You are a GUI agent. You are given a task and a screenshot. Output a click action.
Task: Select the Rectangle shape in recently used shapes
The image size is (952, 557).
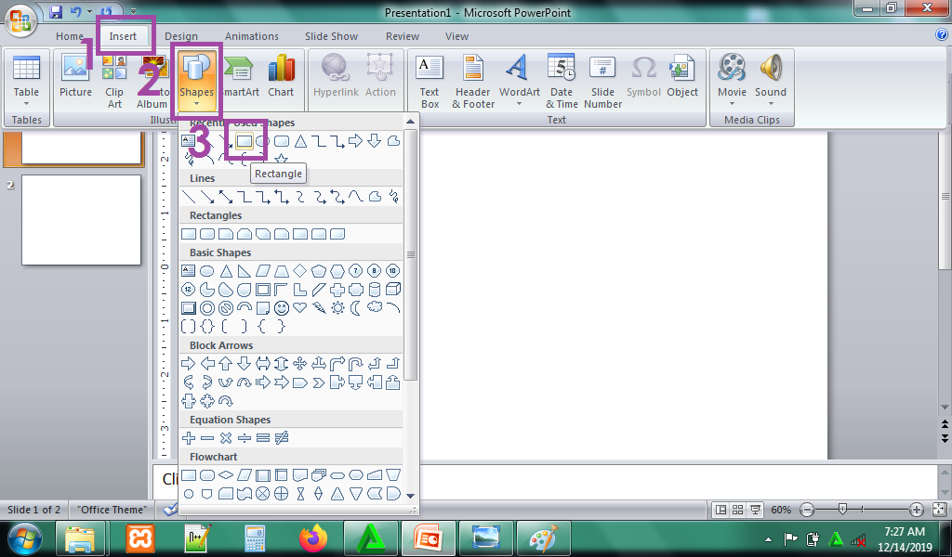tap(245, 141)
